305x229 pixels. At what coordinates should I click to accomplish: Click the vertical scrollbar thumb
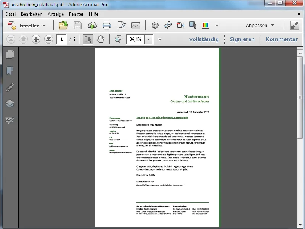(x=300, y=97)
